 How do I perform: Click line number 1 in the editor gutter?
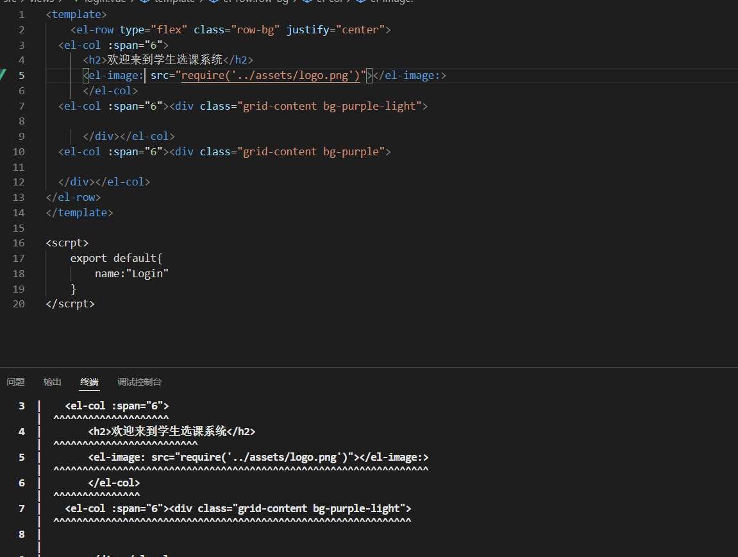coord(22,14)
